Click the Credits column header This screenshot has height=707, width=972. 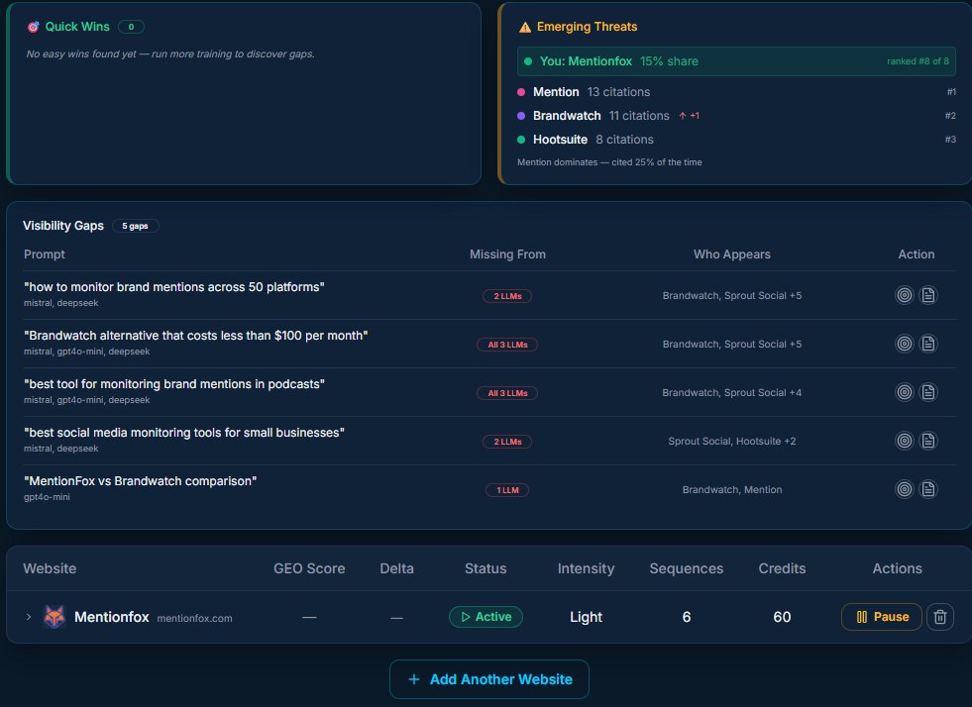tap(782, 568)
